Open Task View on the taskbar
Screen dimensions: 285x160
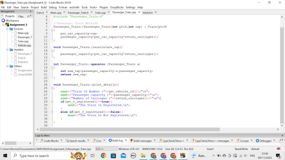pos(93,156)
